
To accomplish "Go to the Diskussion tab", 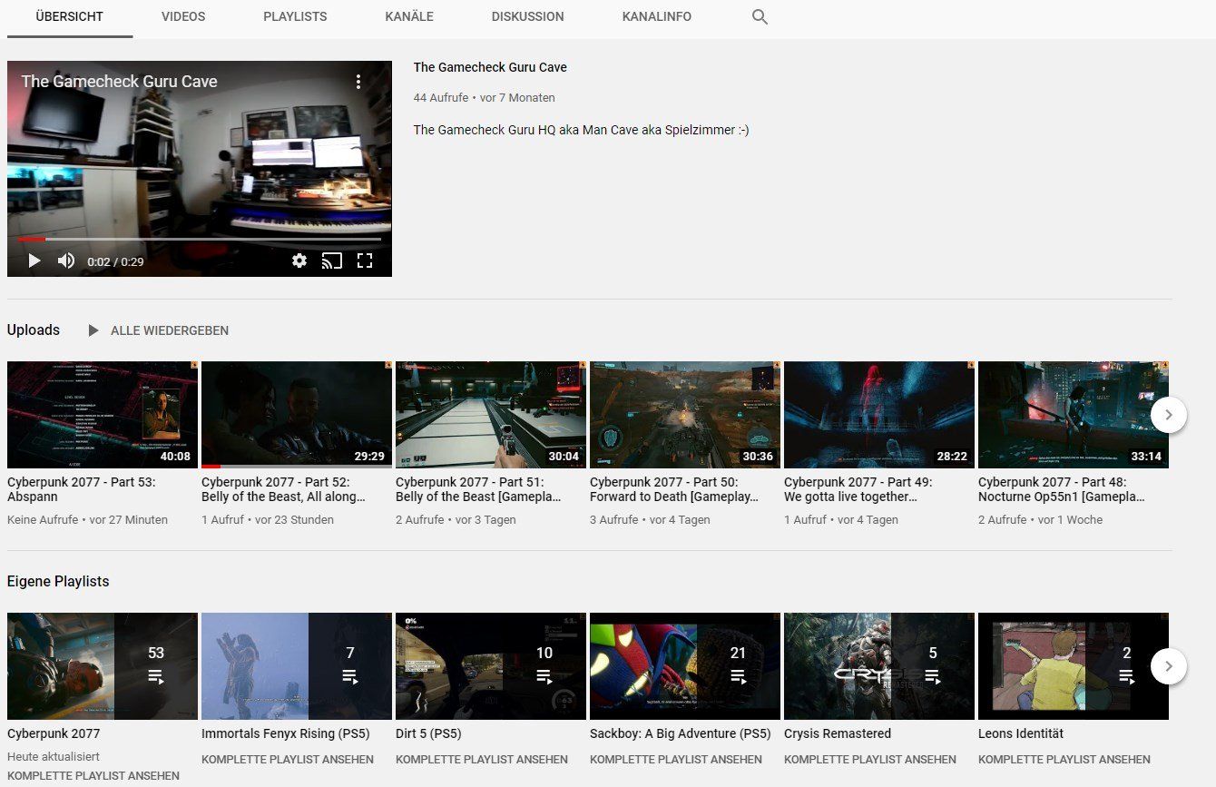I will pos(528,17).
